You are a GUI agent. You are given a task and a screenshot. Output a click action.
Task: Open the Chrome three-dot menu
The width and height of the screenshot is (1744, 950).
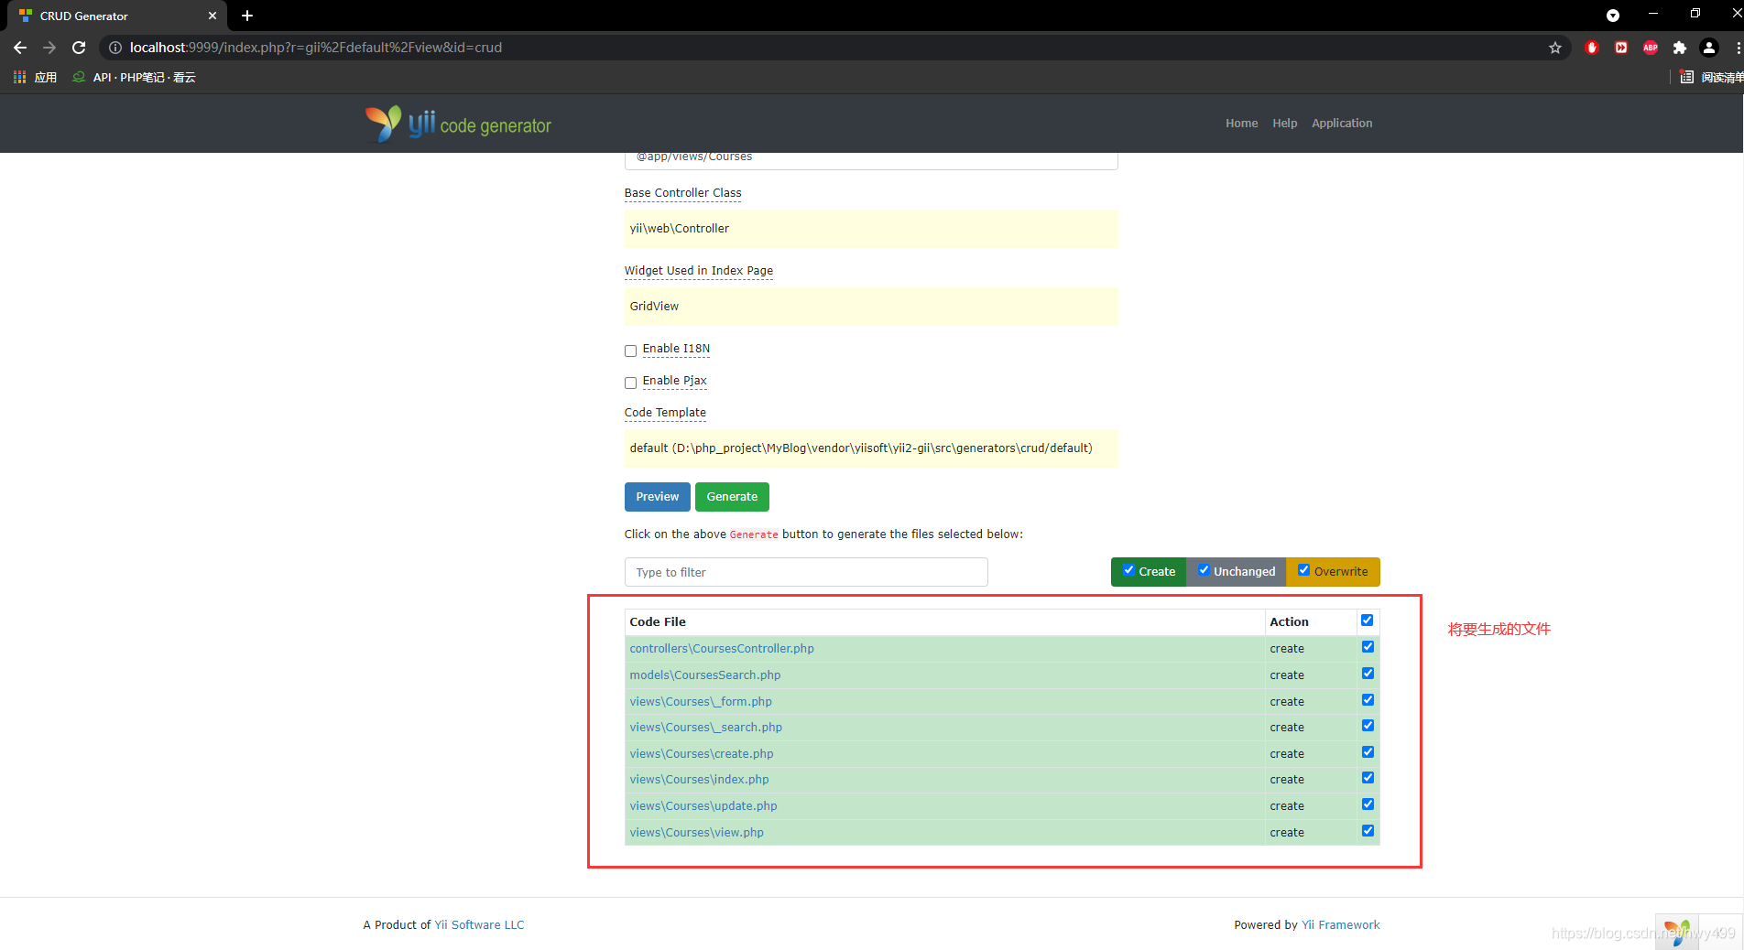pyautogui.click(x=1738, y=48)
